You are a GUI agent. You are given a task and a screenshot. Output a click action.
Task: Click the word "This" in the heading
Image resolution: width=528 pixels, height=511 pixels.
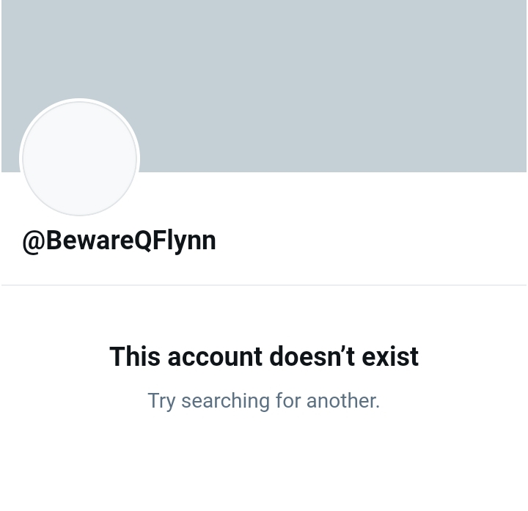135,356
